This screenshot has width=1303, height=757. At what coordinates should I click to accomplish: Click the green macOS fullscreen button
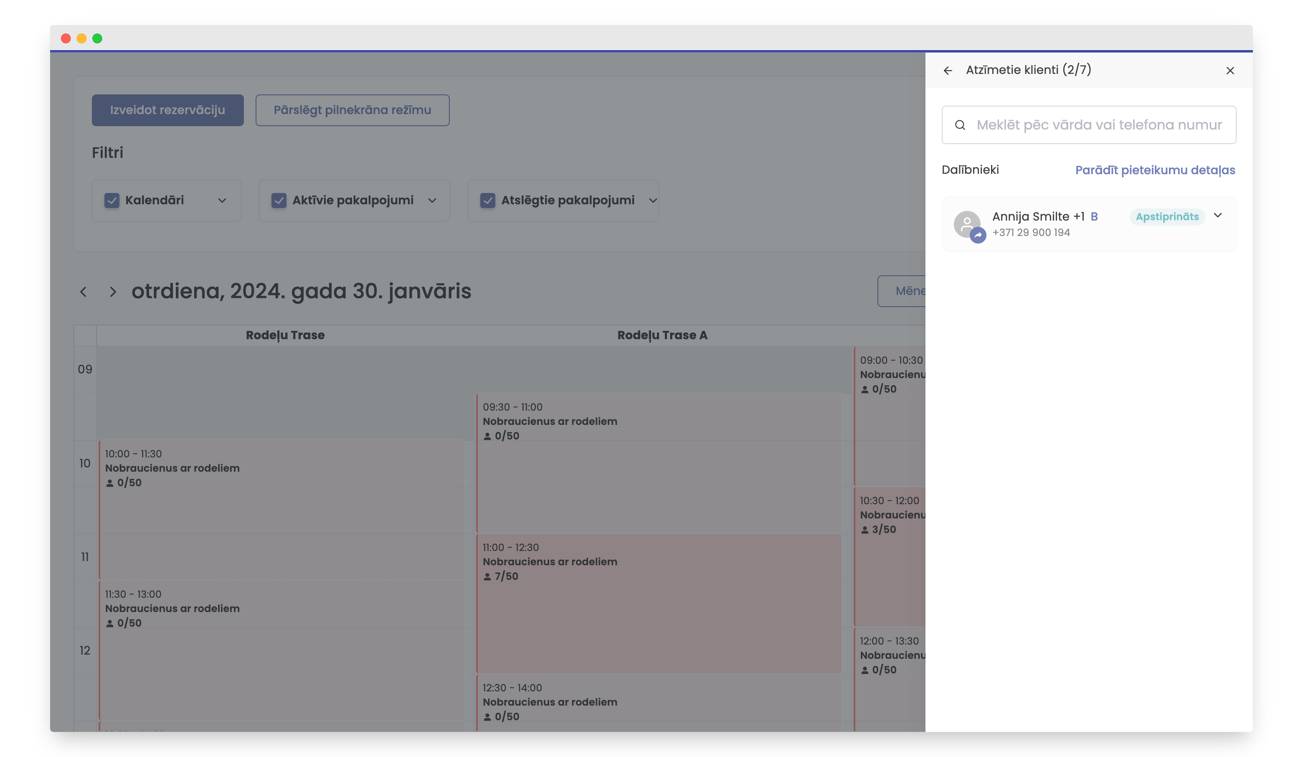(97, 38)
